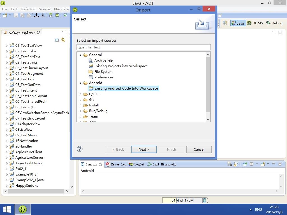
Task: Click the Open Perspective icon
Action: pyautogui.click(x=225, y=23)
